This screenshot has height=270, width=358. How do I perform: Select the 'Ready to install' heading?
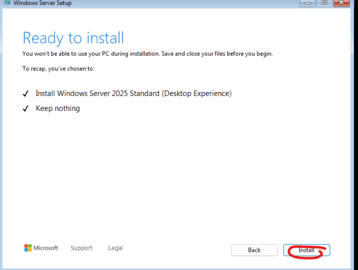click(73, 38)
